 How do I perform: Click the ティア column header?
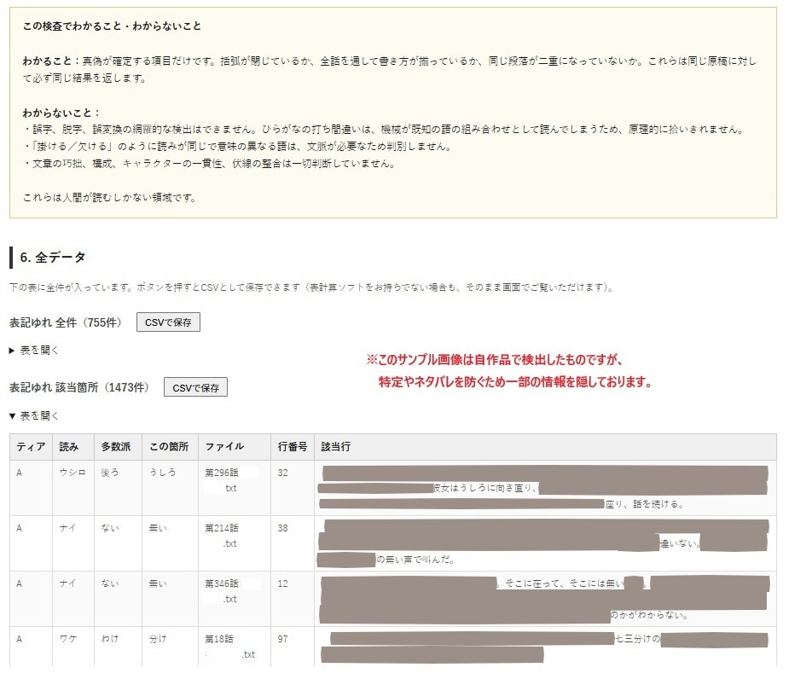31,446
